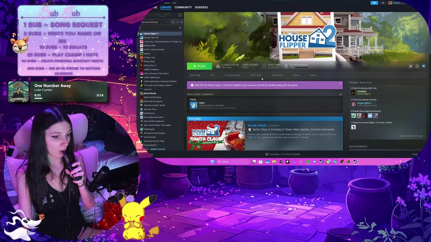
Task: Open Discord from the taskbar
Action: click(314, 162)
